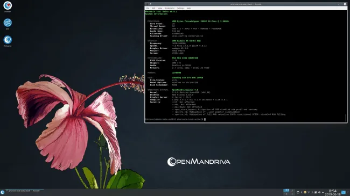Click the "Audio:" label in terminal
Screen dimensions: 350x196
(153, 66)
